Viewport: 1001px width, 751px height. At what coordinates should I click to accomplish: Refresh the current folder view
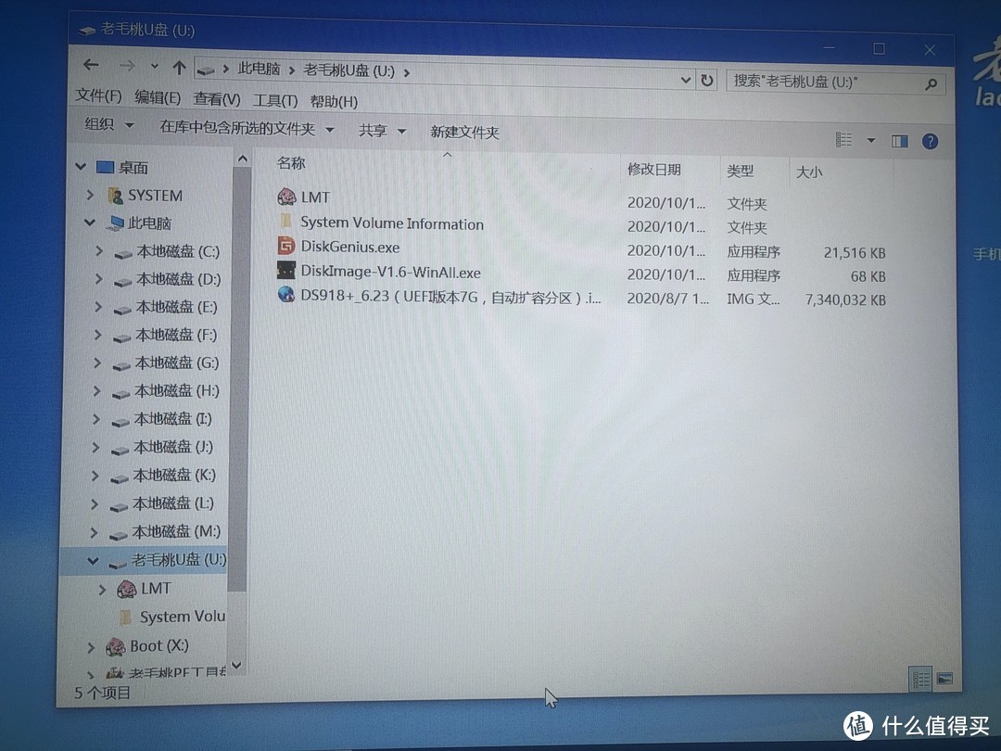tap(706, 81)
